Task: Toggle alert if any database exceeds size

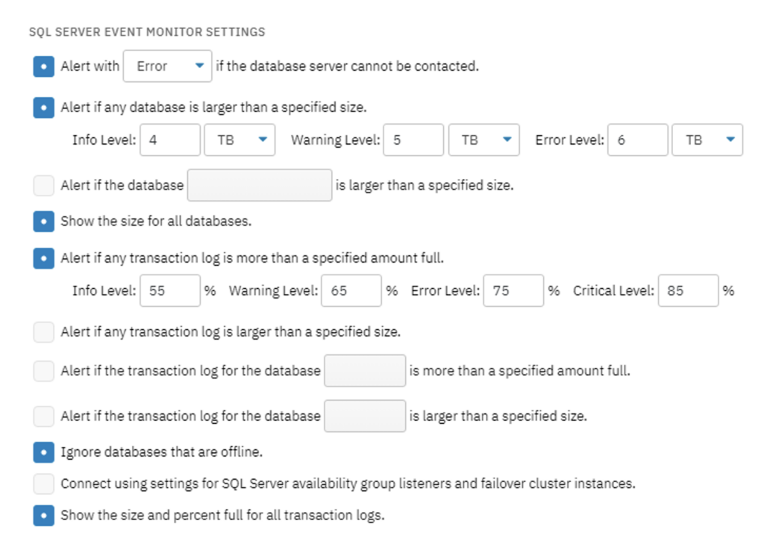Action: (x=43, y=107)
